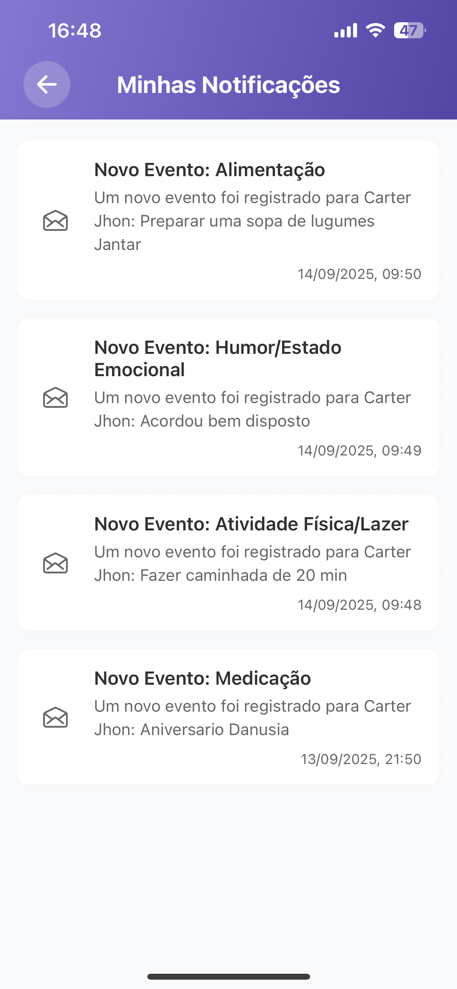The height and width of the screenshot is (989, 457).
Task: Click the envelope icon for Medicação notification
Action: pyautogui.click(x=55, y=717)
